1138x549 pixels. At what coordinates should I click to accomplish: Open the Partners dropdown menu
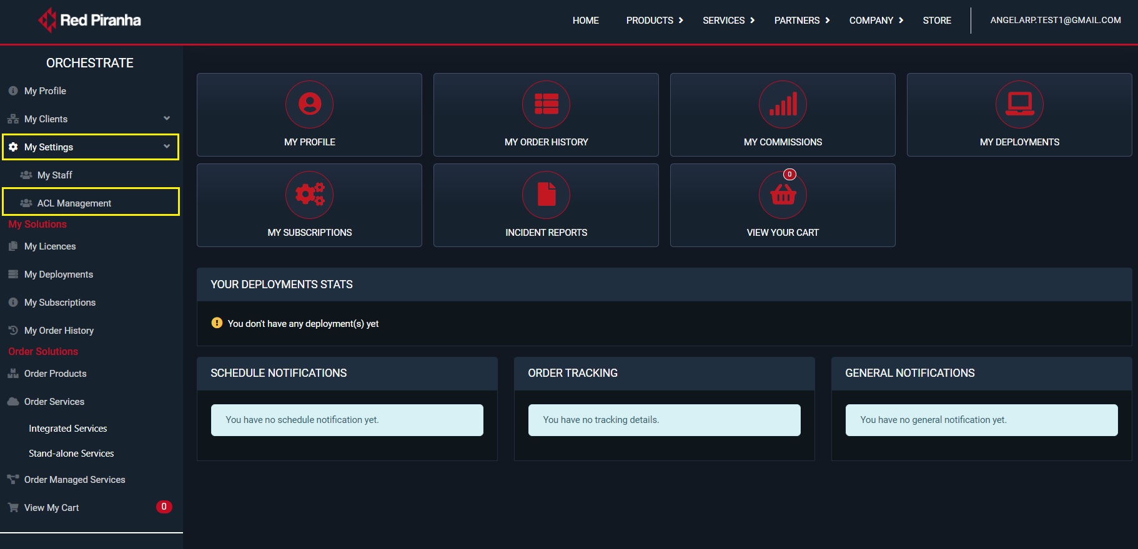tap(802, 21)
